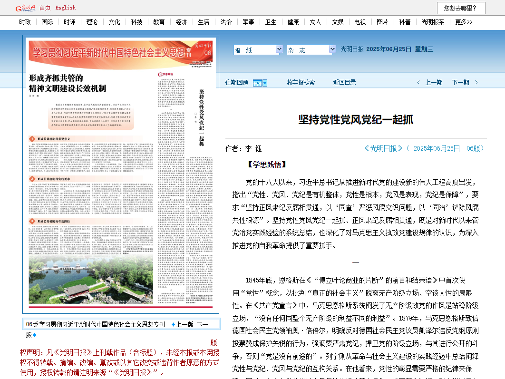Click the 2025年06月25日 date link under the title
The width and height of the screenshot is (505, 379).
pos(437,148)
